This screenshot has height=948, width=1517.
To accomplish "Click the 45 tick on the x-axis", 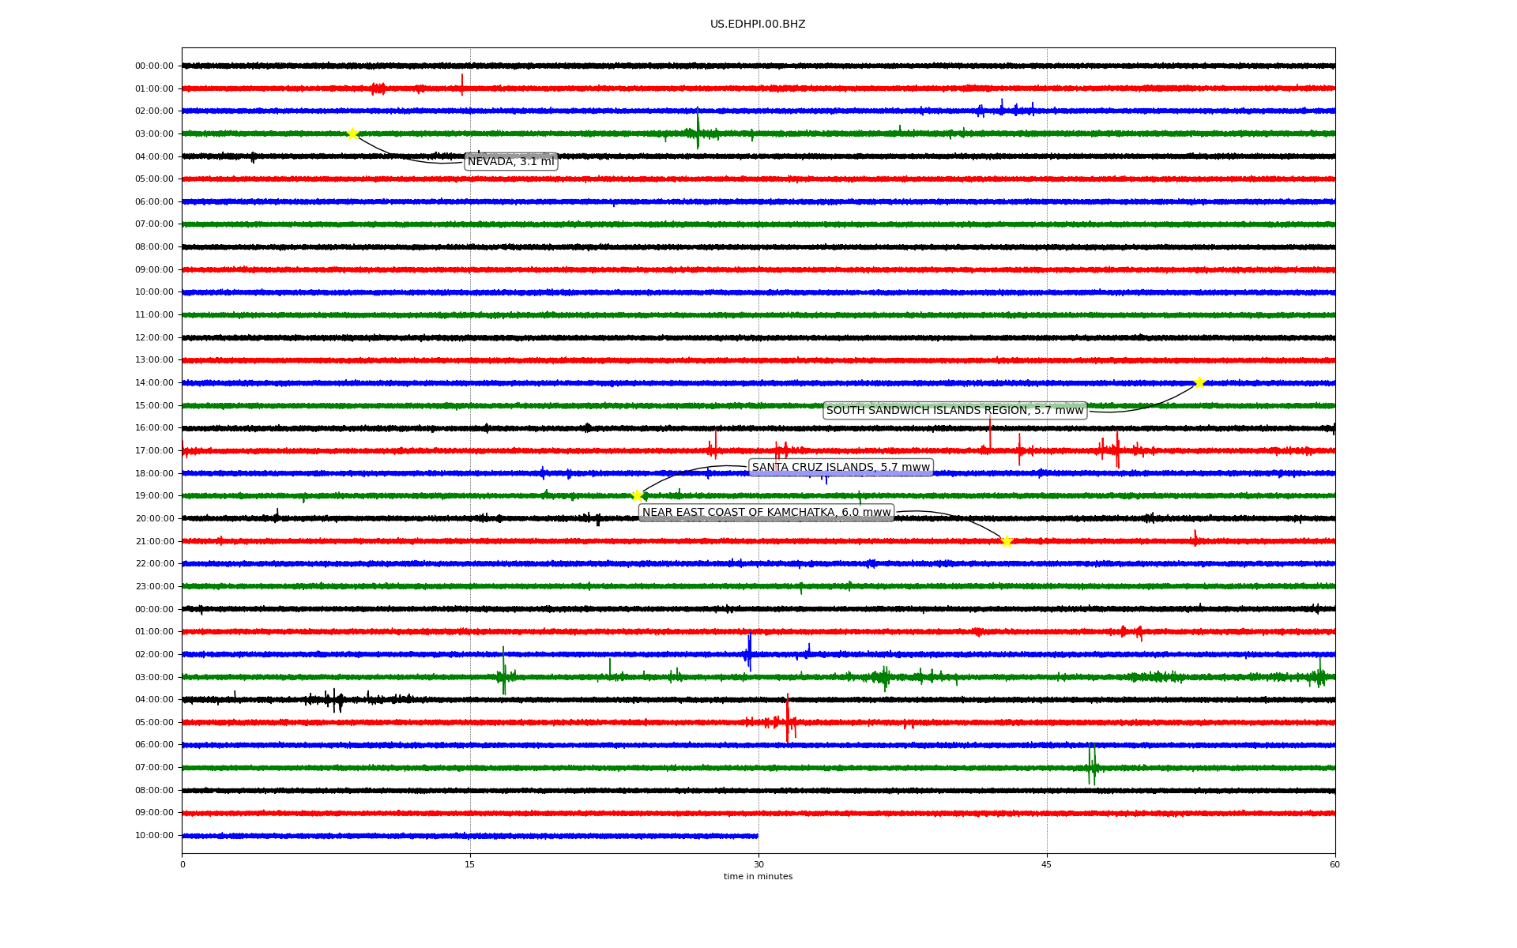I will (1047, 864).
